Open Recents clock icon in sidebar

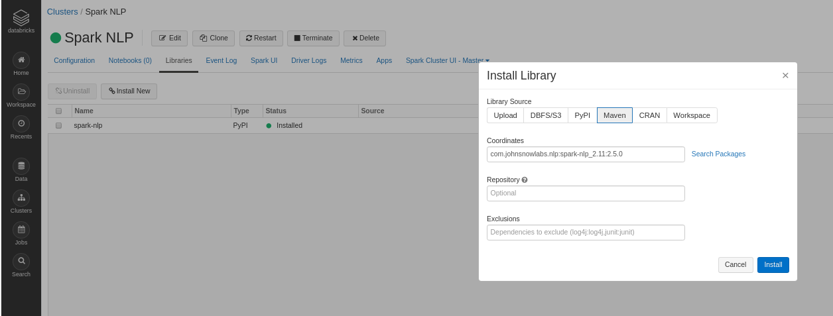(21, 124)
